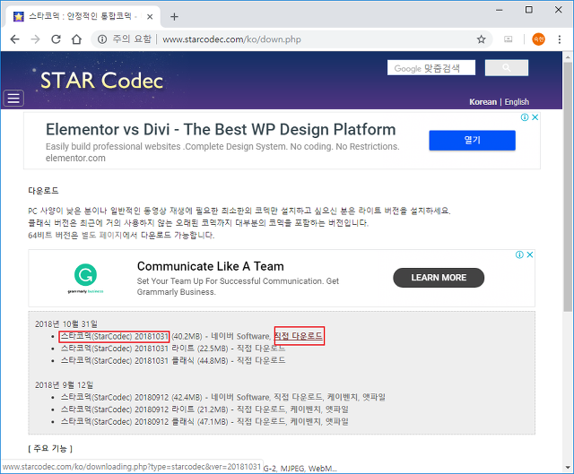The image size is (574, 474).
Task: Click 직접 다운로드 for StarCodec 20181031 40.2MB
Action: point(299,336)
